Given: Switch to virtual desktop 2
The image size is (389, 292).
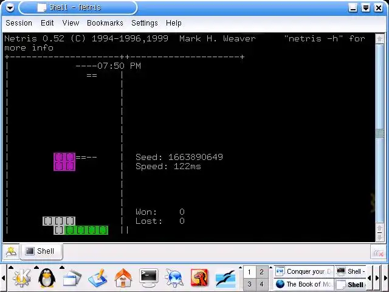Looking at the screenshot, I should 262,273.
